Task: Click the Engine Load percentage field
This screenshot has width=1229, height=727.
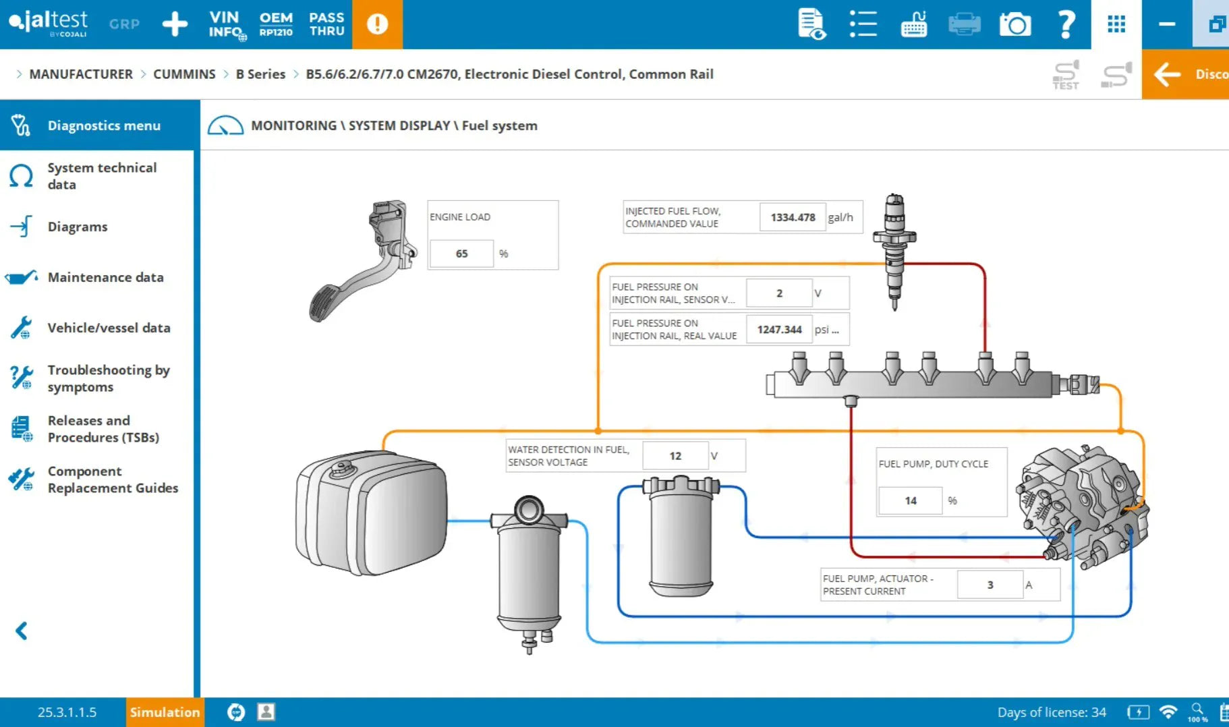Action: pyautogui.click(x=461, y=253)
